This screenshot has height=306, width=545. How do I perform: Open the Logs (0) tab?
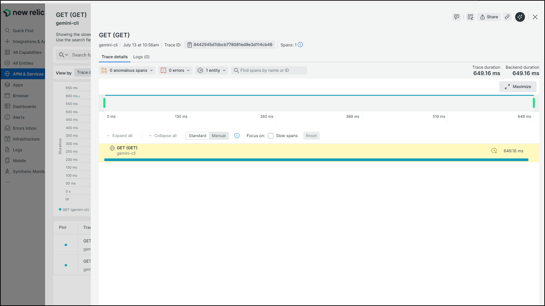tap(141, 57)
